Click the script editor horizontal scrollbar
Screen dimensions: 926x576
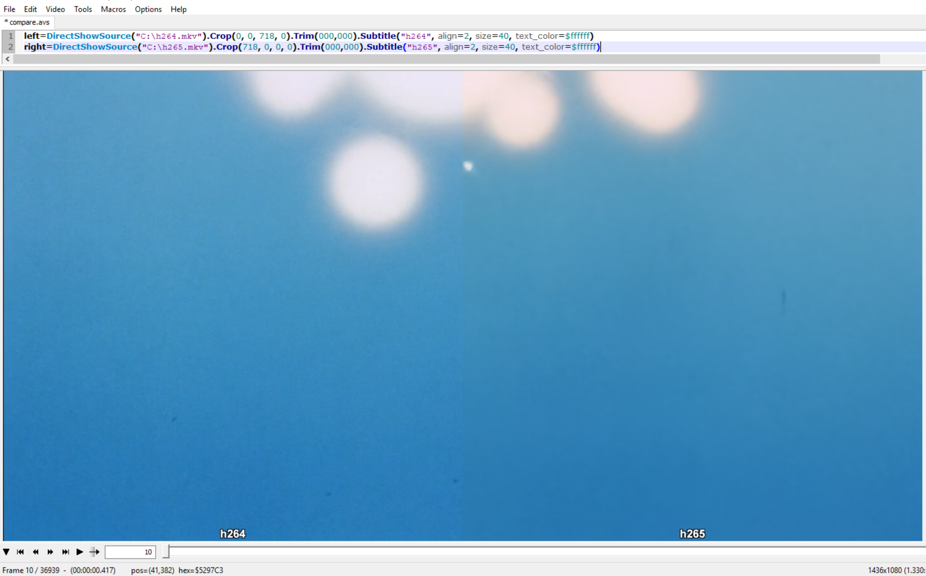point(446,59)
